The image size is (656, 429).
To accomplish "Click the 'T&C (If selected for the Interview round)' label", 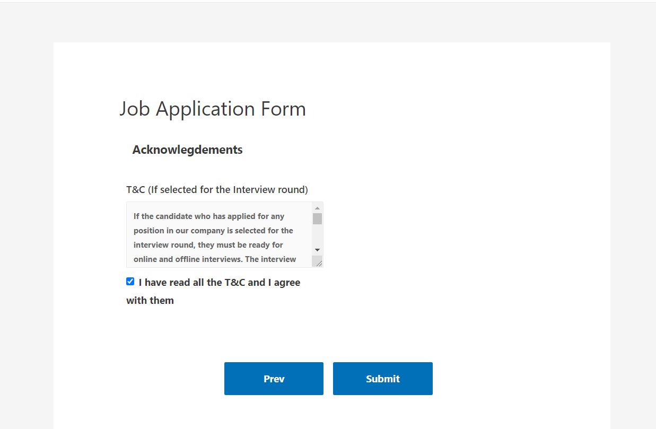I will [217, 189].
